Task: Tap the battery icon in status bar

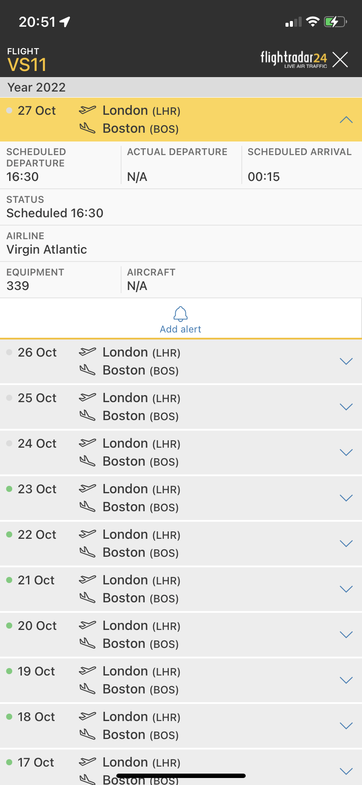Action: click(335, 21)
